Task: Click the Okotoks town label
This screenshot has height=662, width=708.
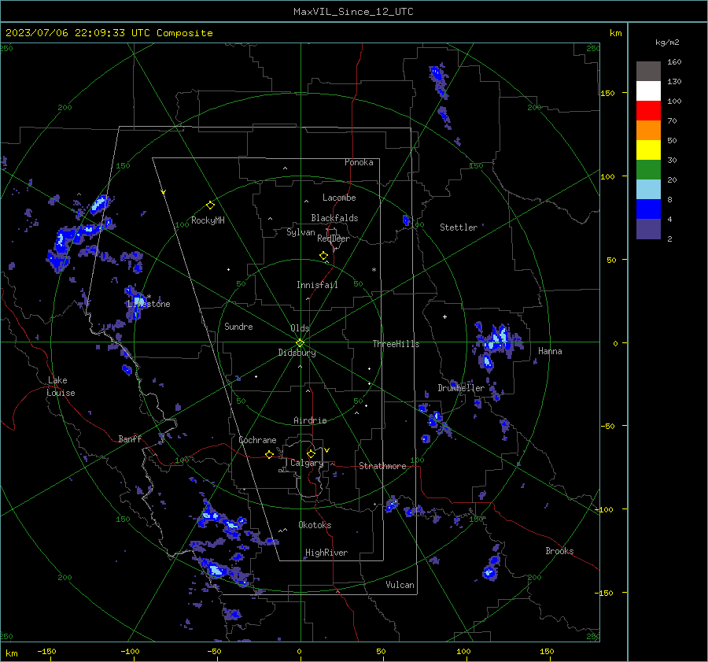Action: pos(315,525)
